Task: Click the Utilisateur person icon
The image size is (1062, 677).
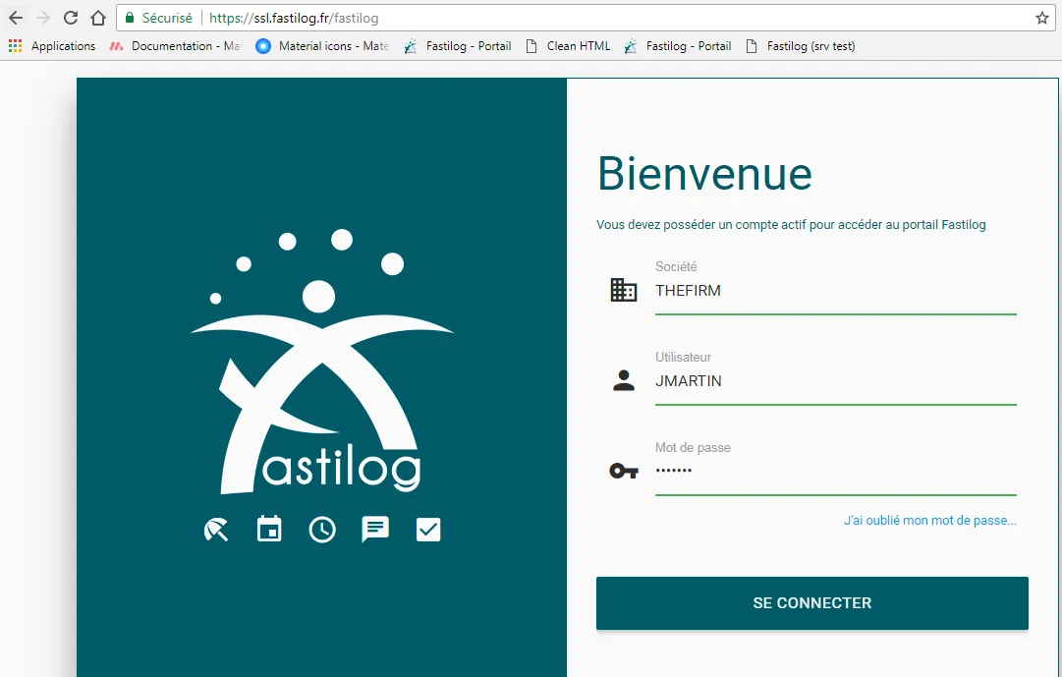Action: [623, 381]
